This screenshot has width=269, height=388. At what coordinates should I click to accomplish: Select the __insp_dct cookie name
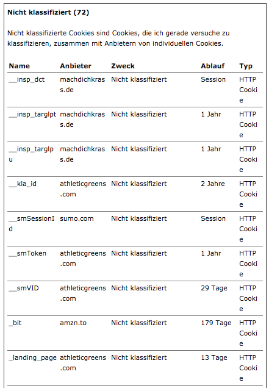point(26,80)
